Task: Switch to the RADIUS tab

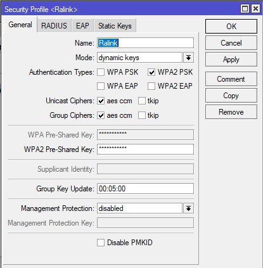Action: (x=54, y=25)
